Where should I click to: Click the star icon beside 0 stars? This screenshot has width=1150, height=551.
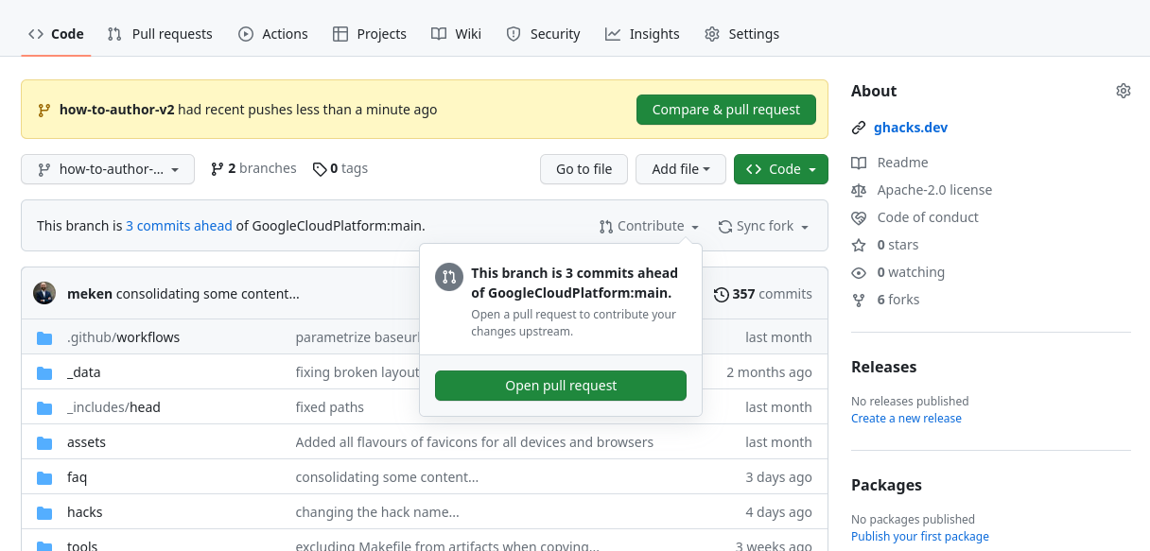858,245
